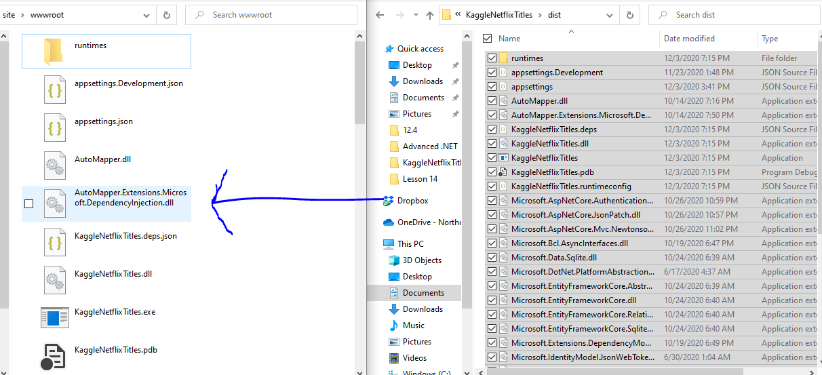Open Dropbox in navigation pane
The image size is (822, 375).
412,201
